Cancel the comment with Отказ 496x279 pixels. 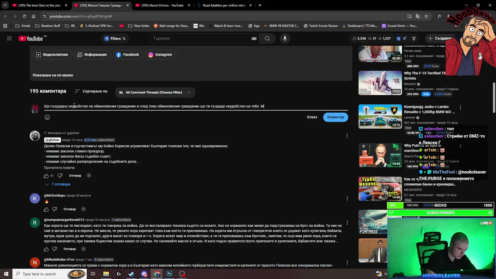point(312,117)
